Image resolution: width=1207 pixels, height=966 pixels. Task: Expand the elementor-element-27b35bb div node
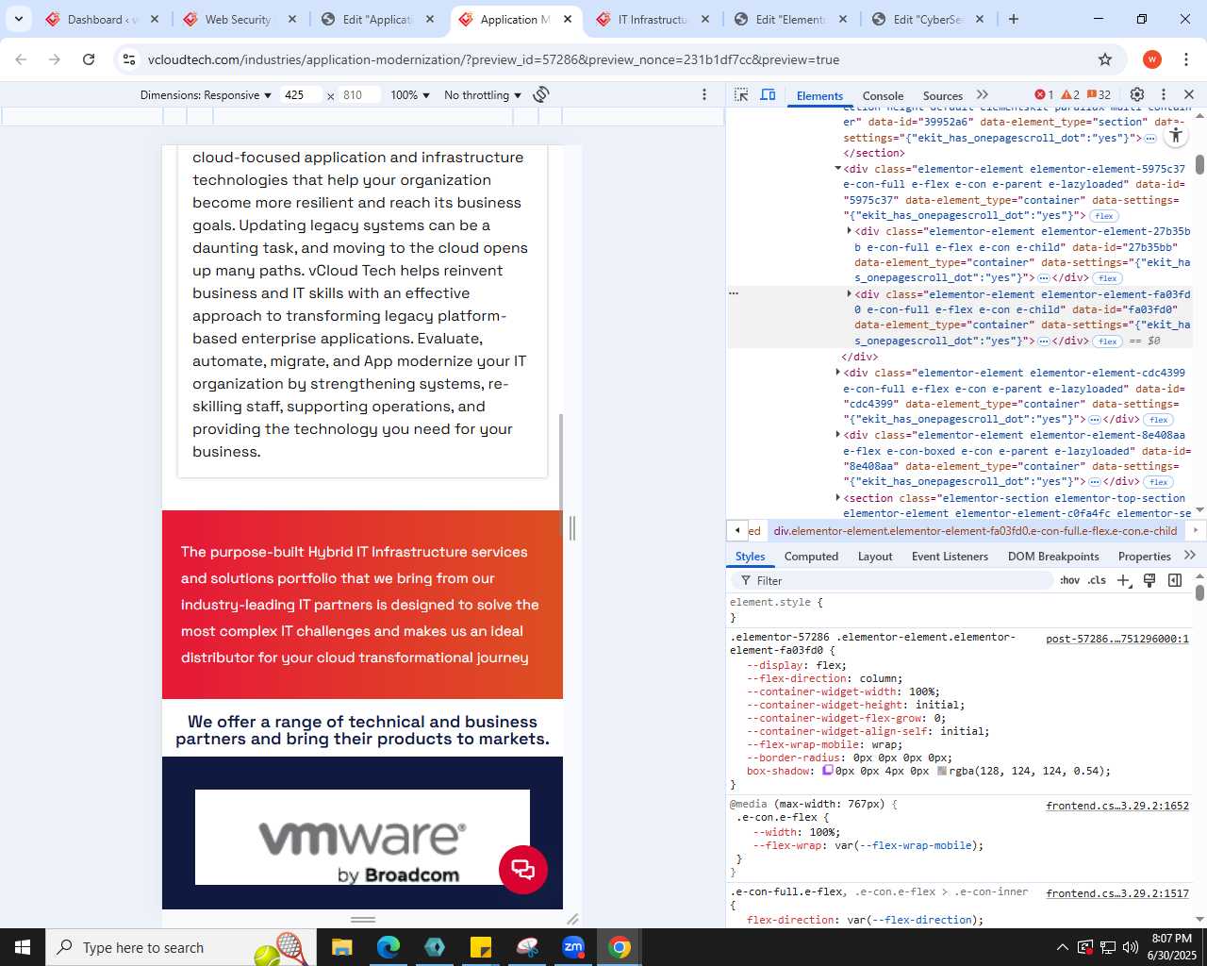point(850,231)
